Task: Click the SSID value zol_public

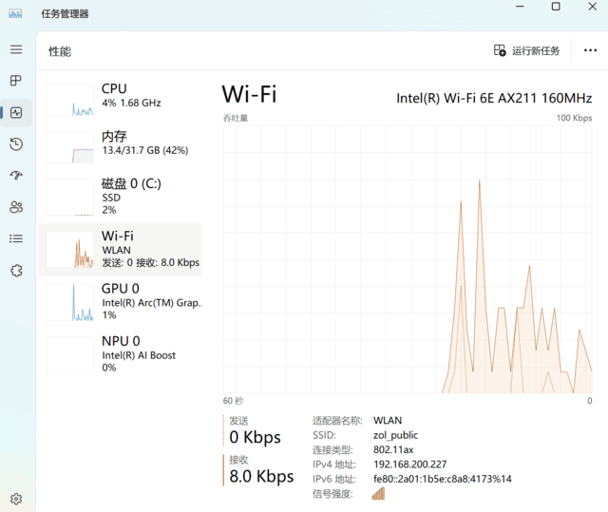Action: tap(395, 435)
